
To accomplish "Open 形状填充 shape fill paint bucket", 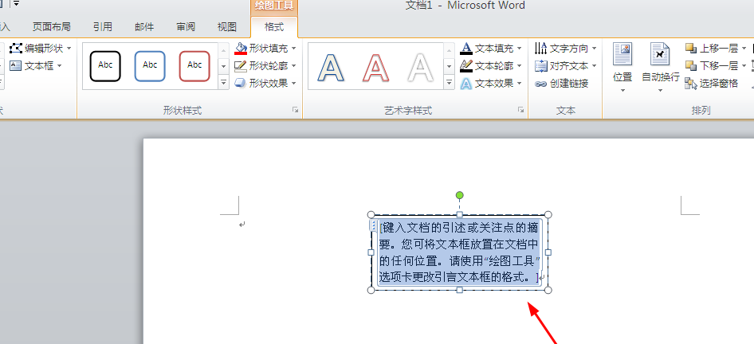I will 241,49.
